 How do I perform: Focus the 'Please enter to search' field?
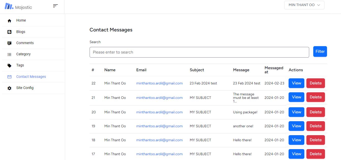[199, 52]
